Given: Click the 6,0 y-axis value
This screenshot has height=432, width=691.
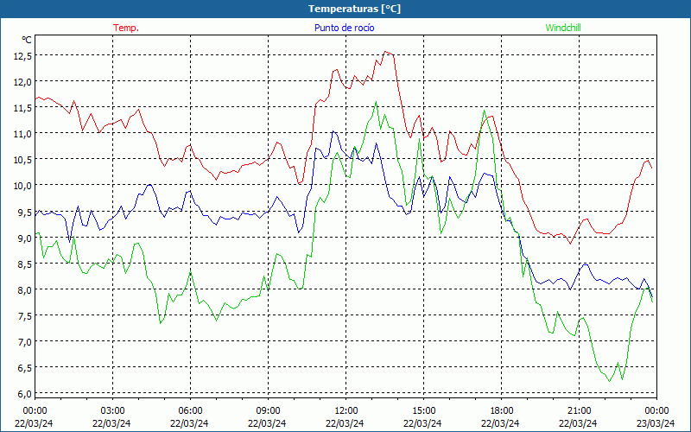Looking at the screenshot, I should (24, 394).
